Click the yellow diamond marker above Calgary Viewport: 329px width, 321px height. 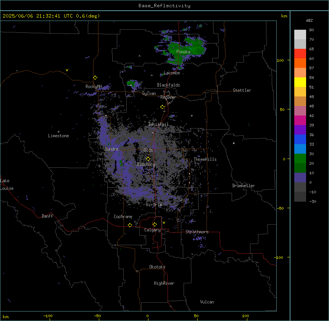[x=155, y=225]
